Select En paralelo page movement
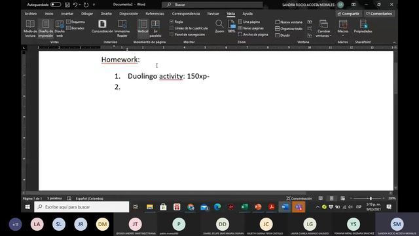Viewport: 419px width, 236px height. click(155, 28)
